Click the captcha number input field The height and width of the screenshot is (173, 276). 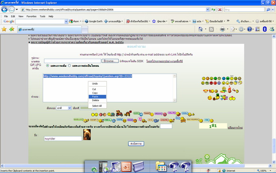tap(166, 126)
